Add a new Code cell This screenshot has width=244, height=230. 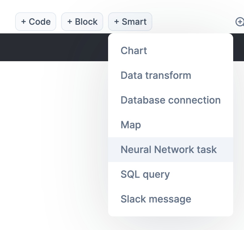pos(36,22)
